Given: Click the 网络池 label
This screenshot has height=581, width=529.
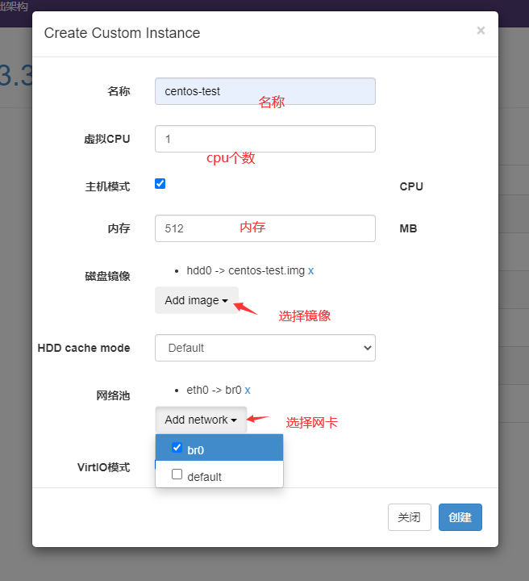Looking at the screenshot, I should pos(113,395).
